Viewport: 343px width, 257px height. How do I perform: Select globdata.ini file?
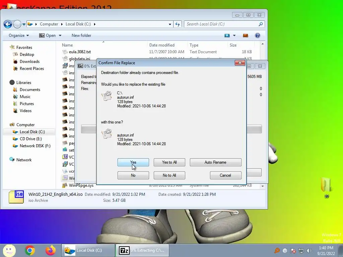point(79,59)
